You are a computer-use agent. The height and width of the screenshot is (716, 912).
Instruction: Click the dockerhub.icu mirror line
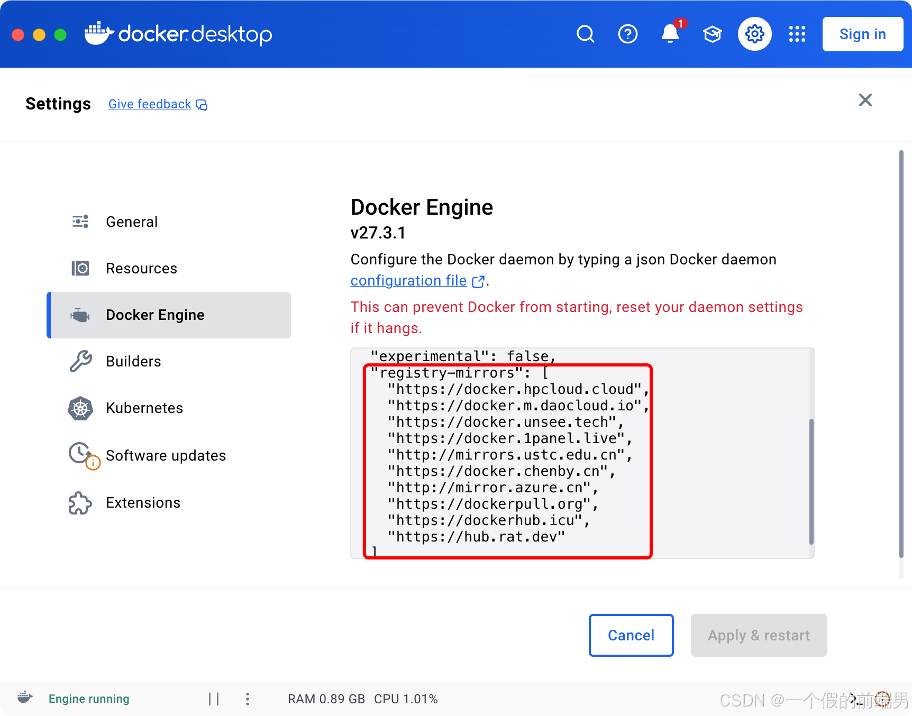(489, 520)
